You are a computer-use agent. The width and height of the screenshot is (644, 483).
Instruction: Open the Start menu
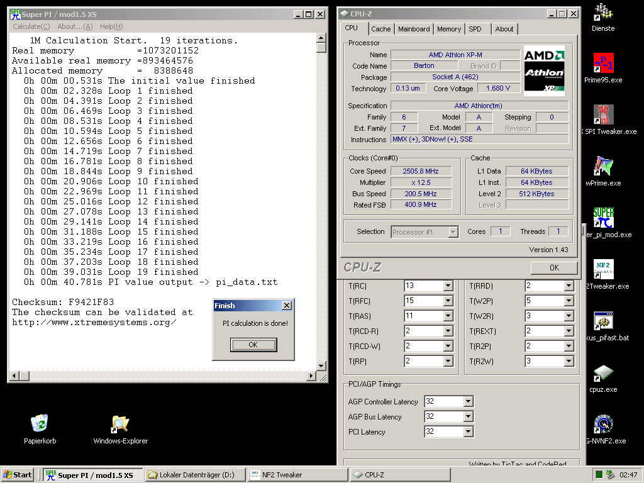click(x=17, y=475)
